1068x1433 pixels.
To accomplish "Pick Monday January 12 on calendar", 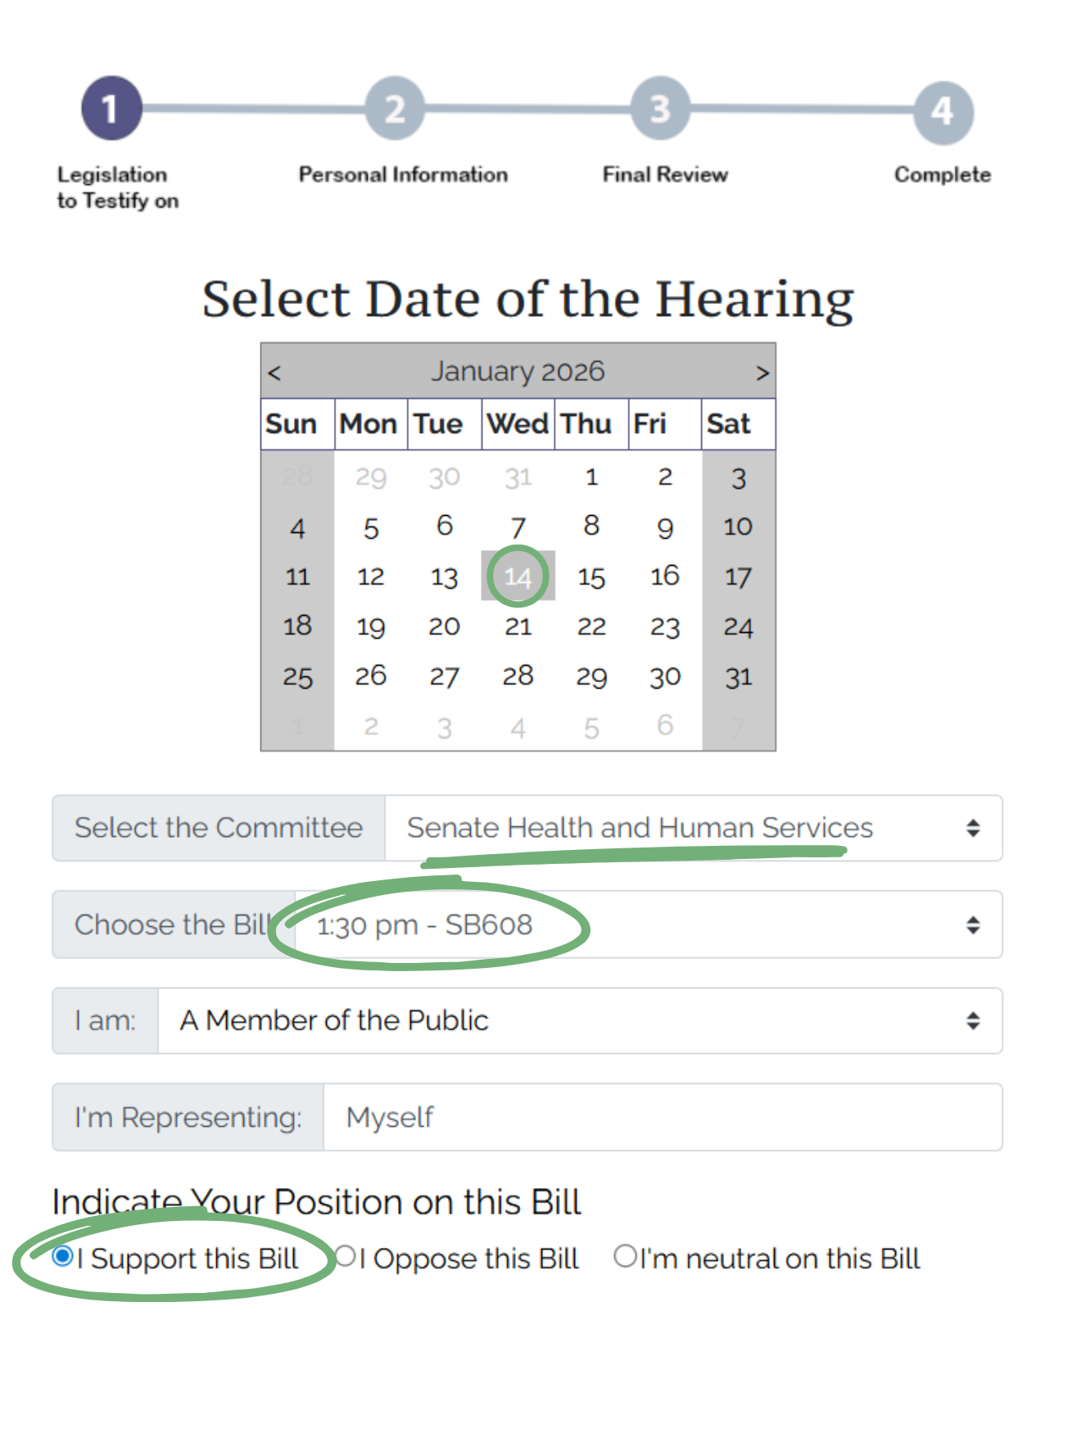I will point(371,576).
